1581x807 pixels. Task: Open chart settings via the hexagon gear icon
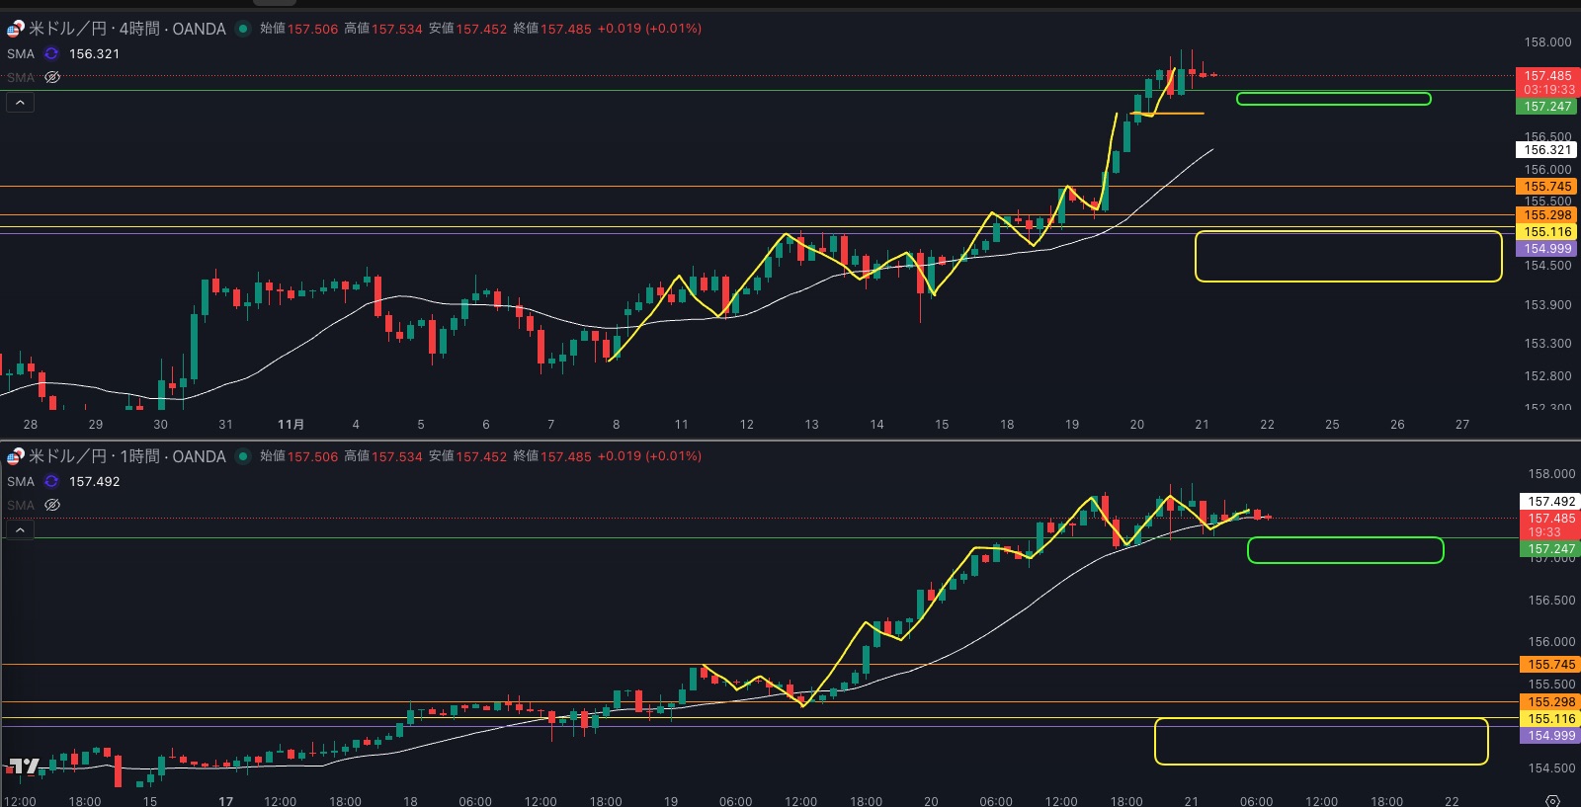(x=1552, y=799)
